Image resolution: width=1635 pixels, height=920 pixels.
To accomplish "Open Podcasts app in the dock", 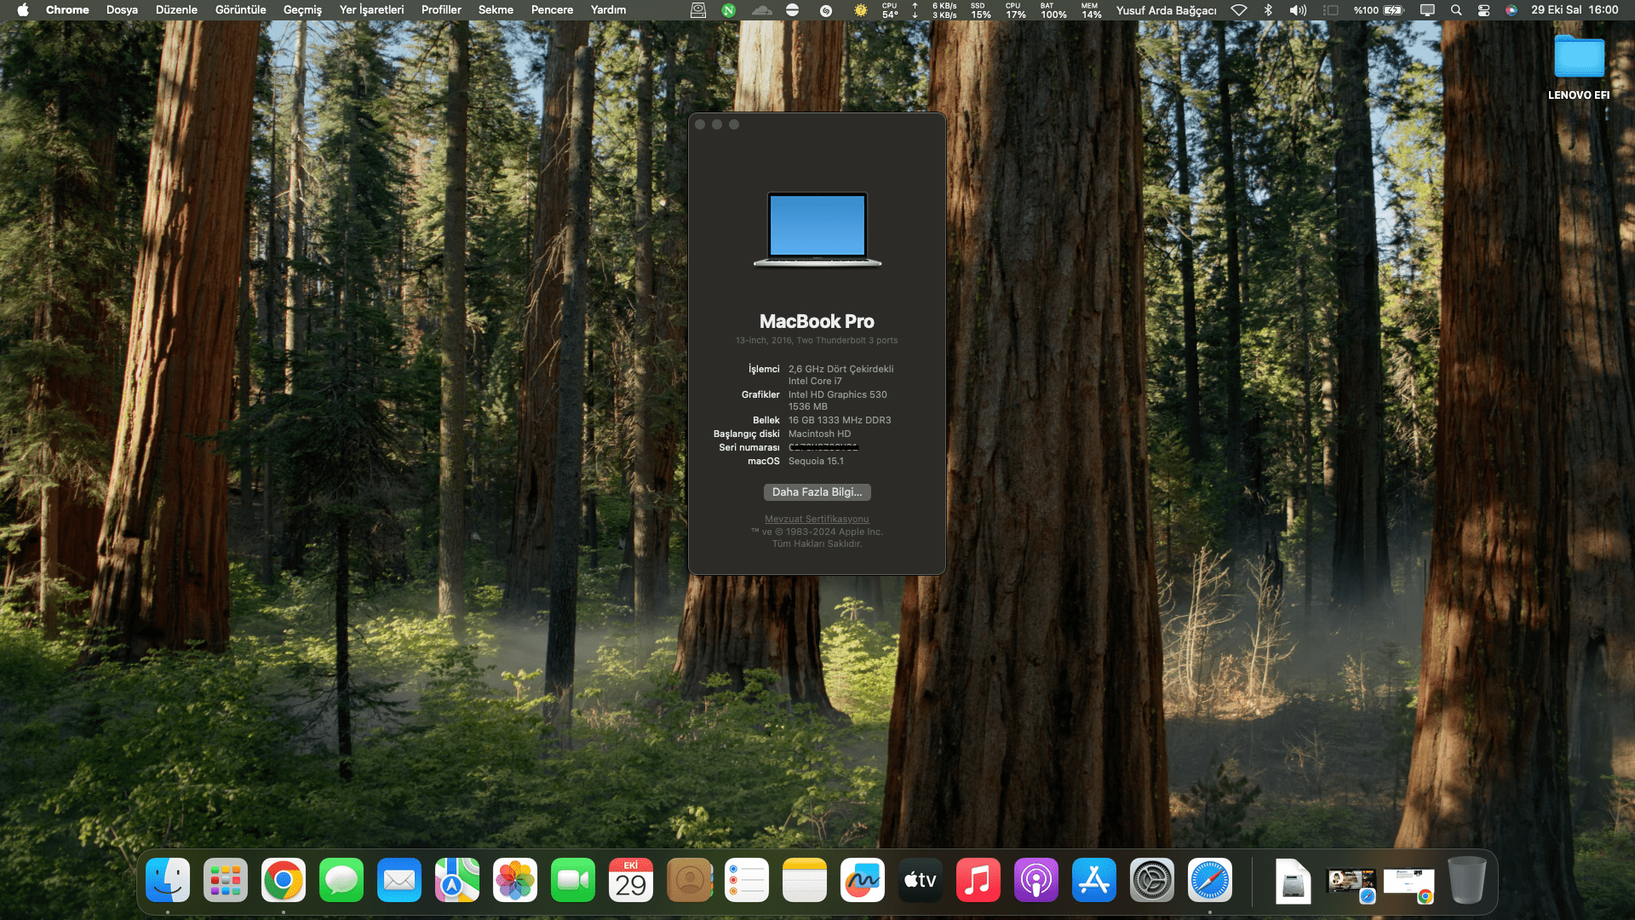I will 1036,880.
